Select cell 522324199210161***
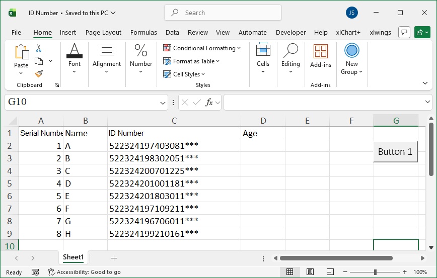 pyautogui.click(x=174, y=234)
